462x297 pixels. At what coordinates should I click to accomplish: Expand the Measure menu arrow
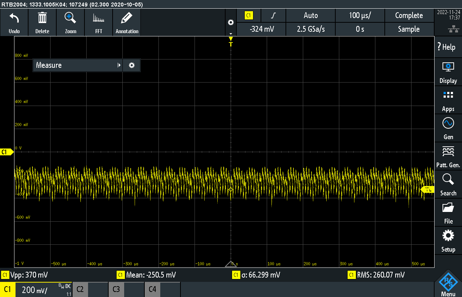pos(119,65)
